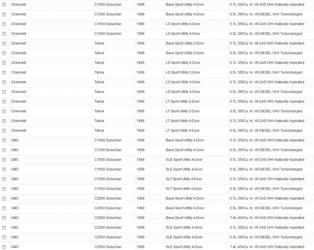This screenshot has width=314, height=250.
Task: Click 'GMC' in the C2500 Suburban SLE 6.5L diesel row
Action: [15, 237]
